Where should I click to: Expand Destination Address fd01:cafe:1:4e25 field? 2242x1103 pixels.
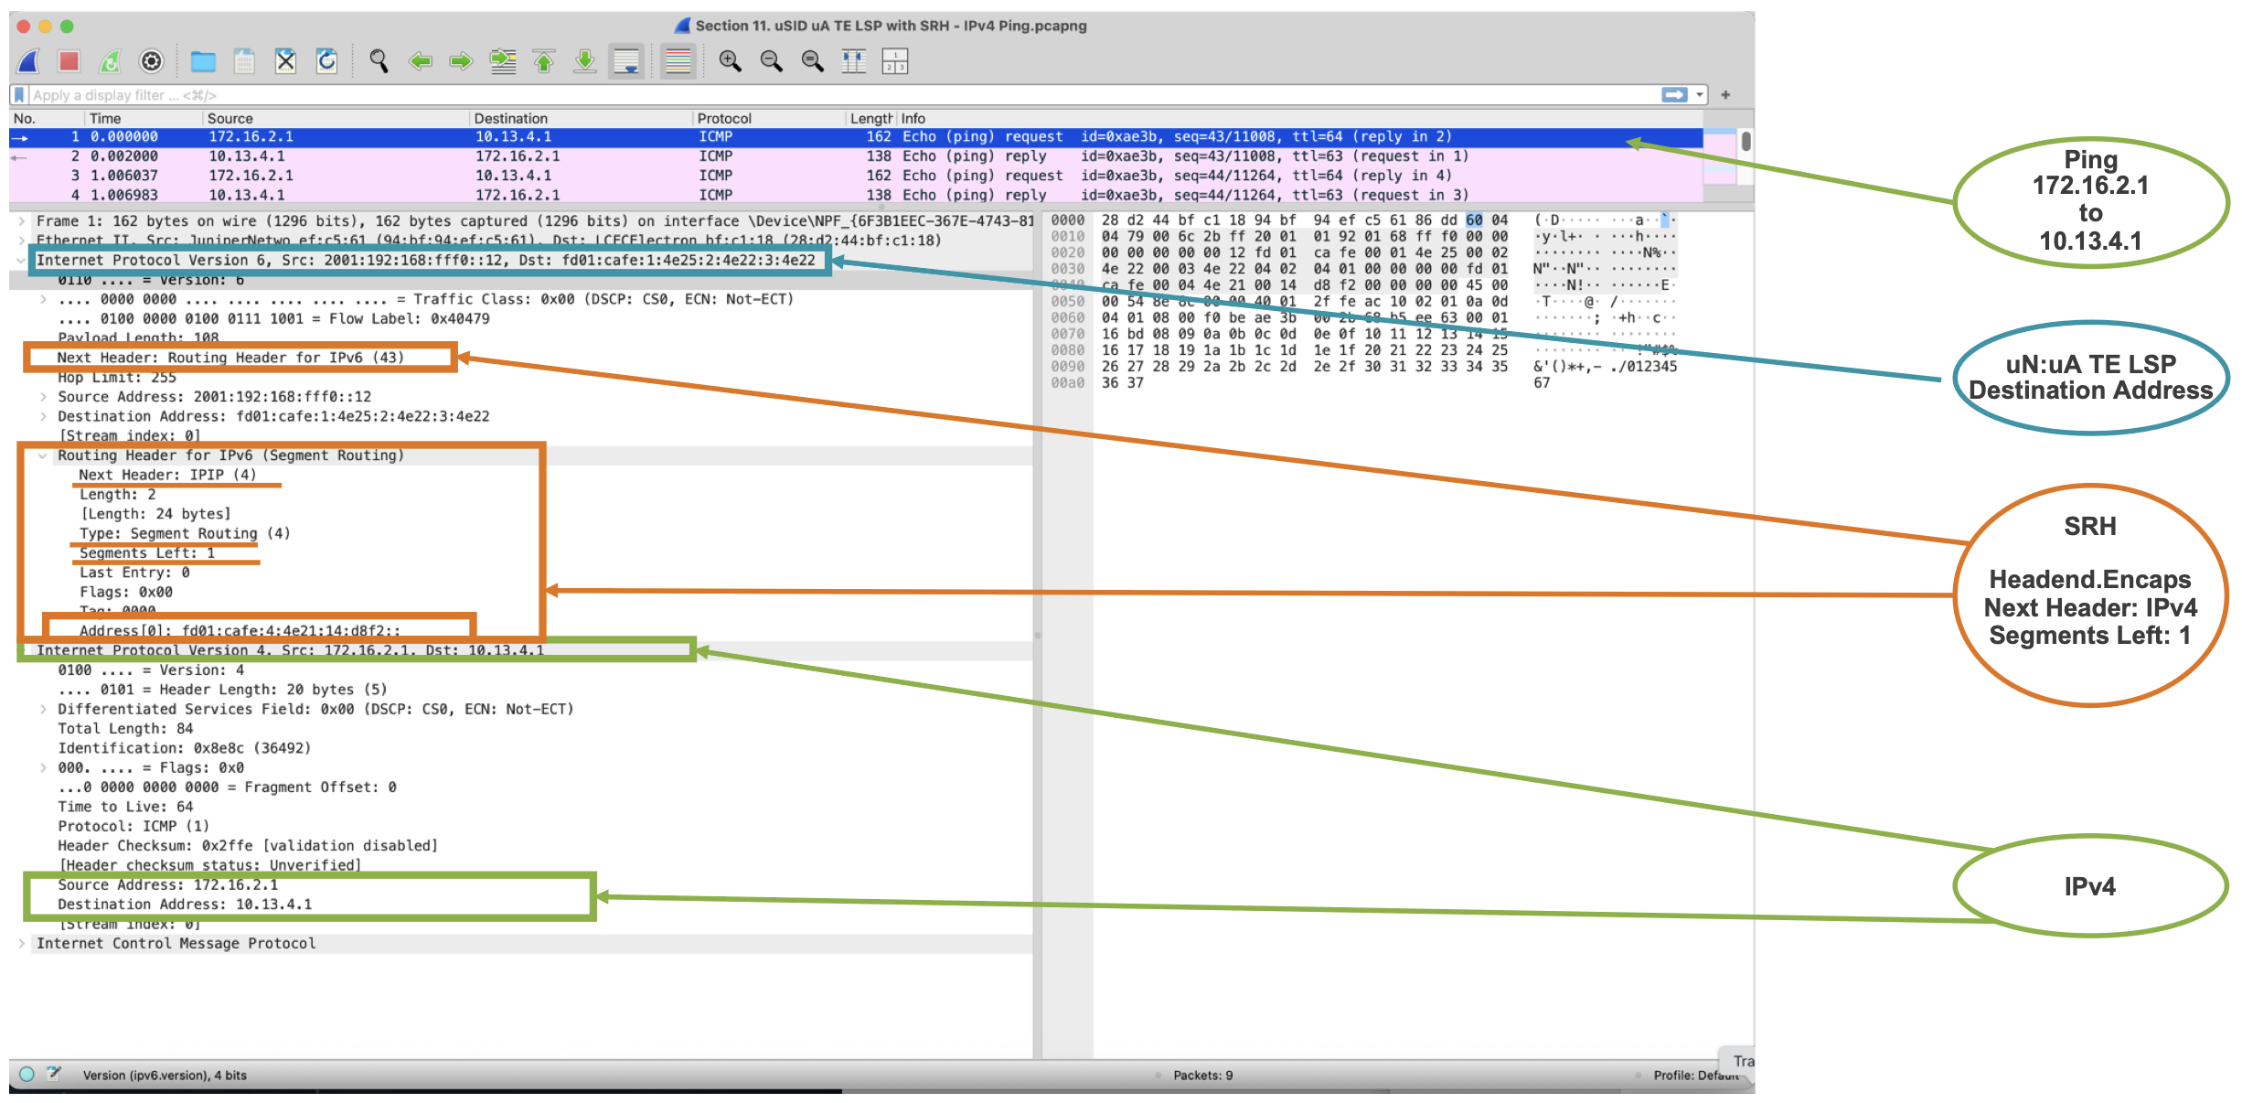pos(43,416)
